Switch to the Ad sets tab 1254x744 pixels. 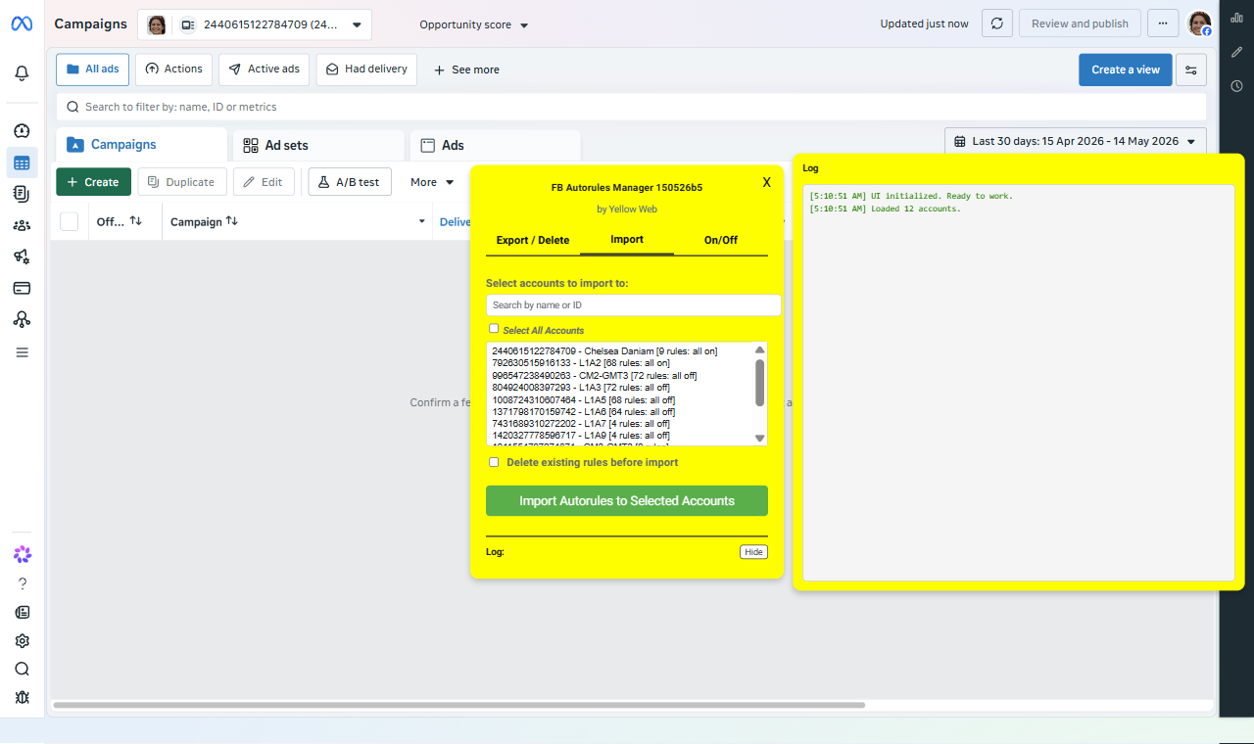[318, 145]
